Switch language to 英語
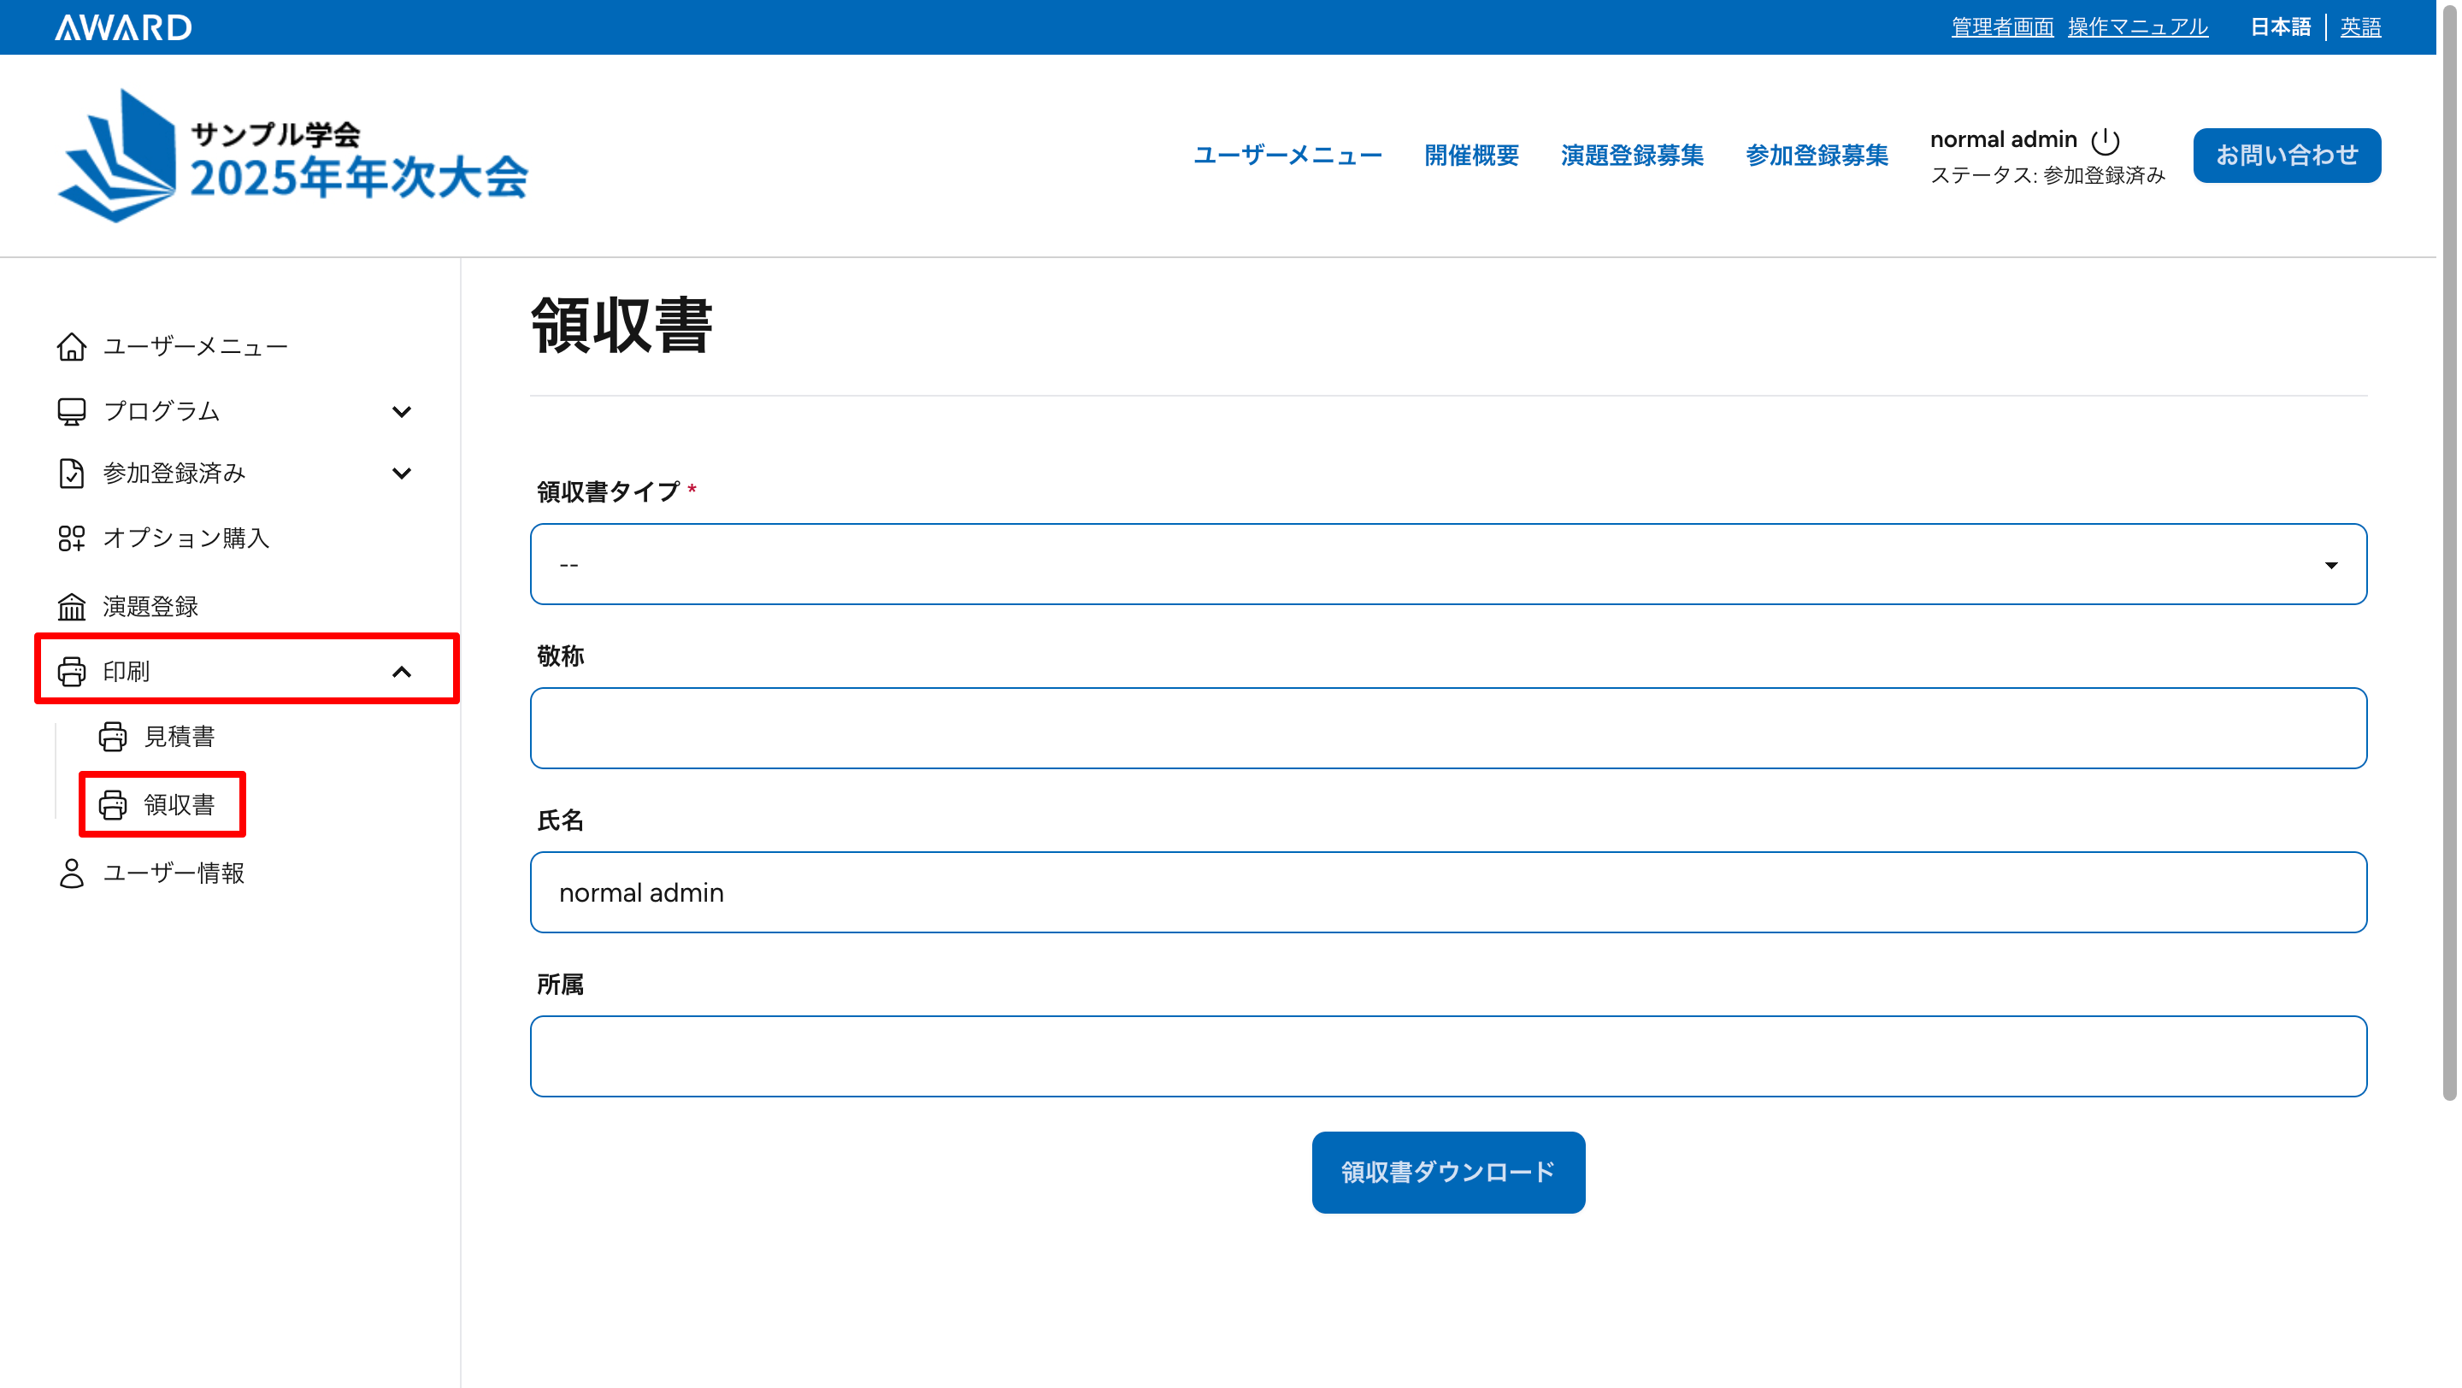 (2359, 26)
